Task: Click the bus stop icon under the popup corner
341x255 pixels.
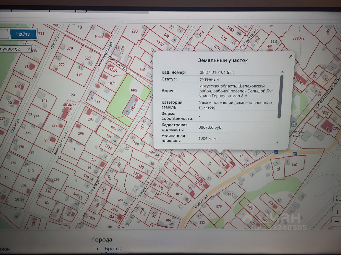Action: tap(276, 152)
